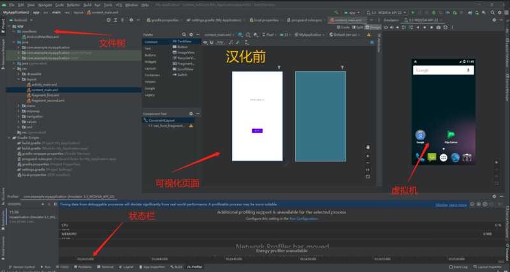Click the green Run app button

pos(413,12)
